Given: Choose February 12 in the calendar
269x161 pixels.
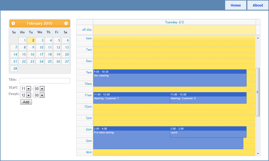Looking at the screenshot, I should click(57, 47).
